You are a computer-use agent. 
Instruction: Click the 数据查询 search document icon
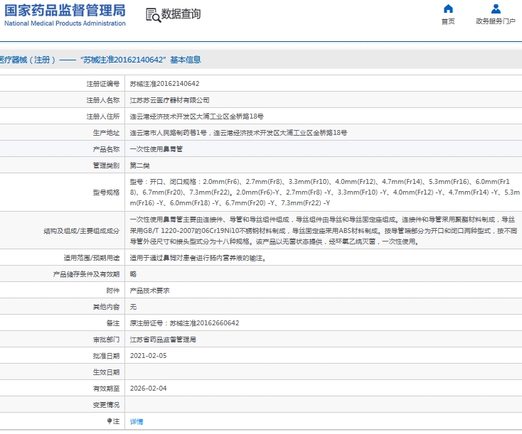[x=153, y=15]
